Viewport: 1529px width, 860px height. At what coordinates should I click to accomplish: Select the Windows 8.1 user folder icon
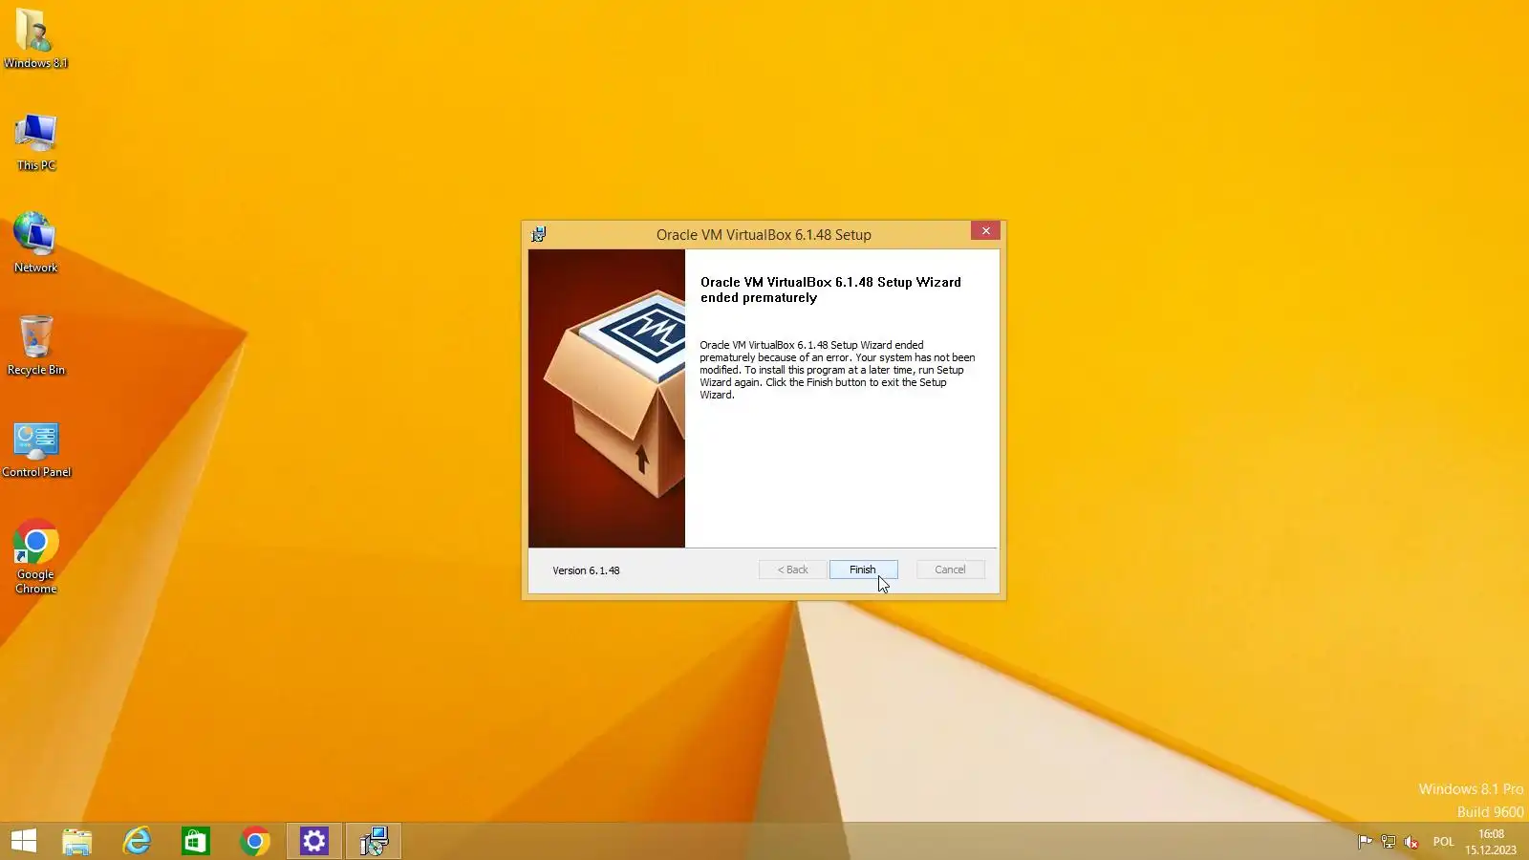35,39
